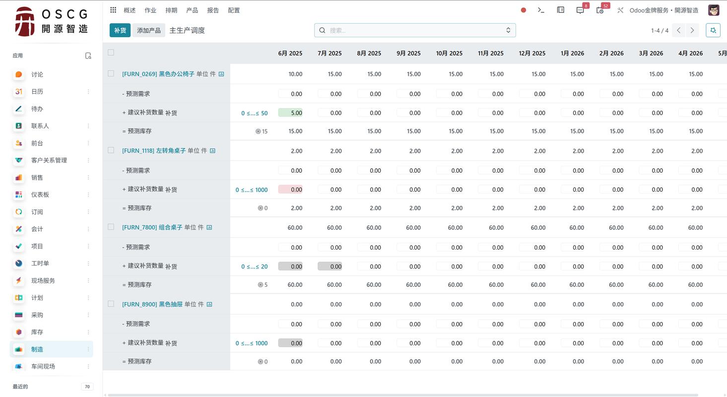727x397 pixels.
Task: Open the terminal command icon
Action: point(541,10)
